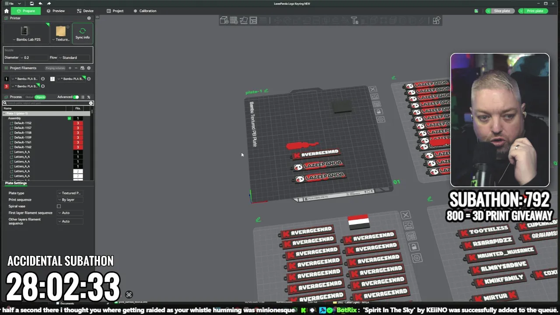Open the File menu

pyautogui.click(x=10, y=3)
